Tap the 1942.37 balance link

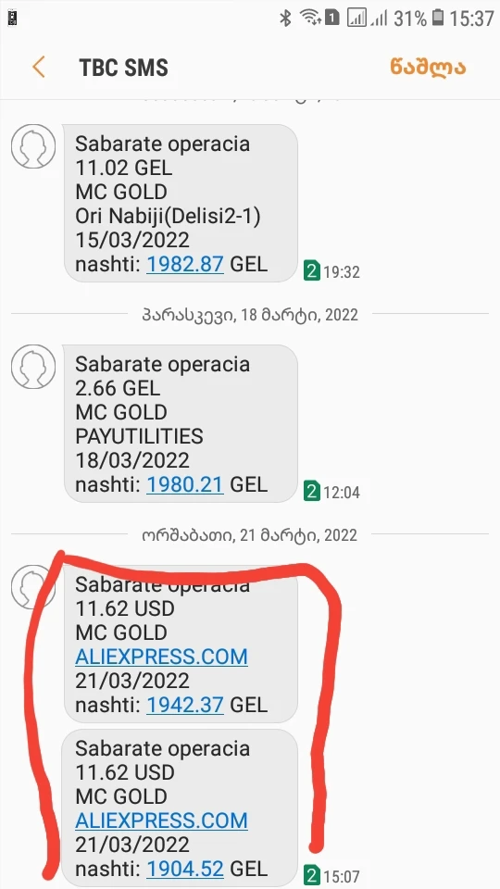click(x=185, y=705)
